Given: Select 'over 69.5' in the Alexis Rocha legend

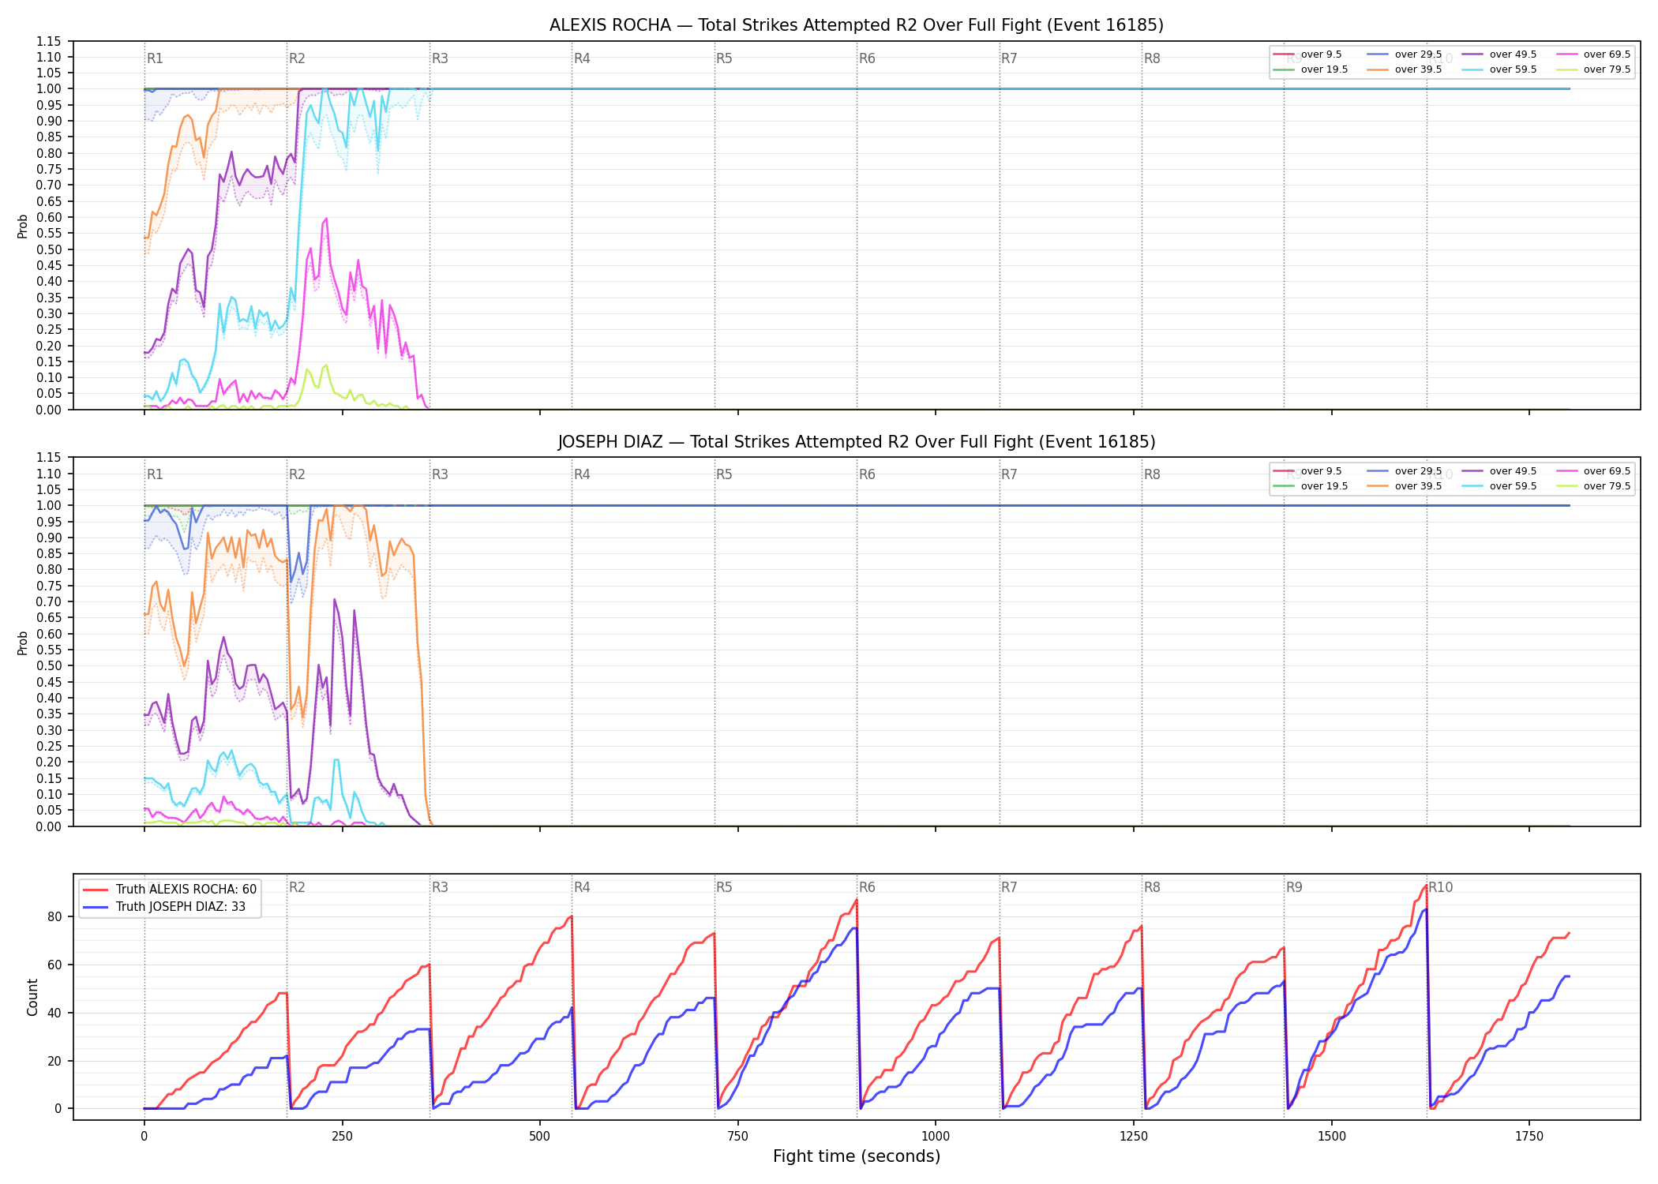Looking at the screenshot, I should (x=1592, y=54).
